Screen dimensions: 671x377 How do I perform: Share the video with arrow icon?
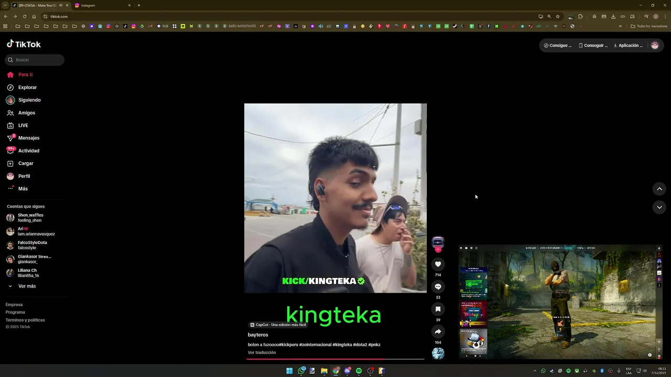click(438, 331)
